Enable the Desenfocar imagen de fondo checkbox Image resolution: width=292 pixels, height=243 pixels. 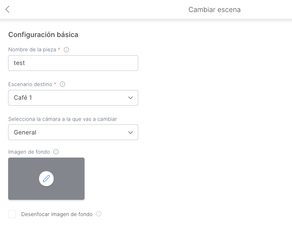(x=12, y=214)
